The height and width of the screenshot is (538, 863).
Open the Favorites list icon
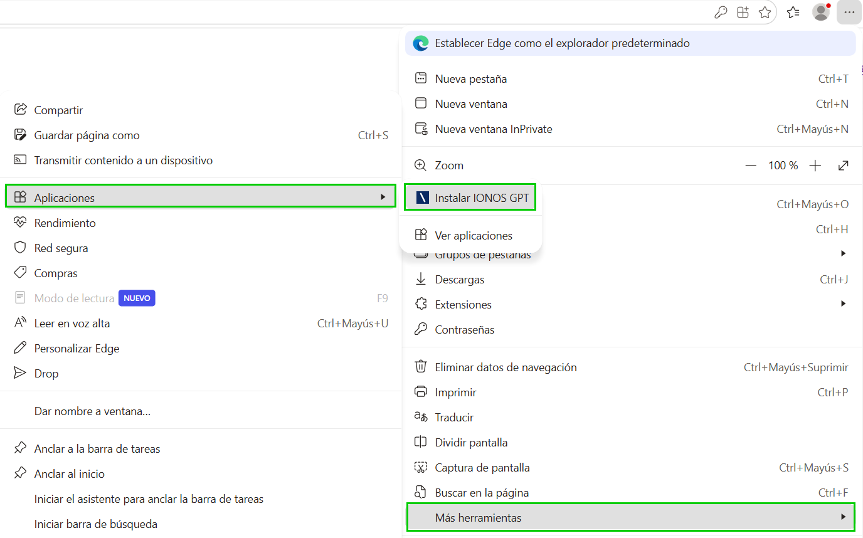(x=793, y=12)
